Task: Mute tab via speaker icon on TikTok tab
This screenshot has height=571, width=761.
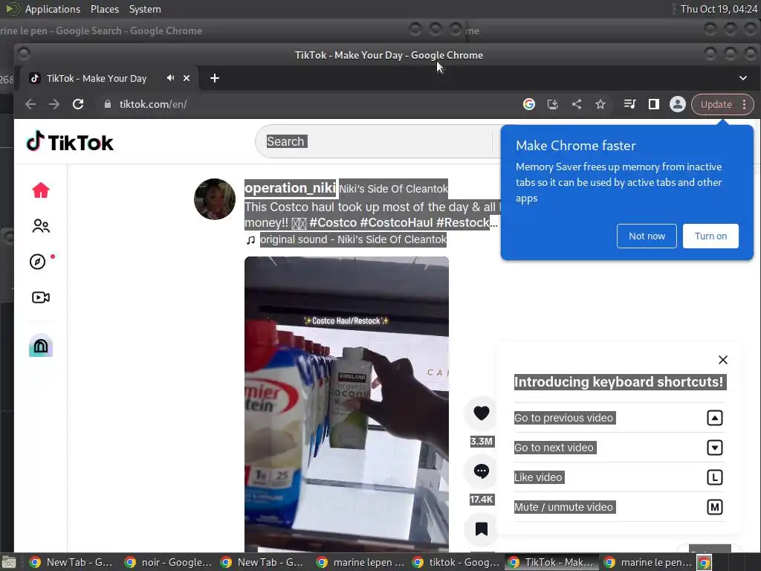Action: (x=170, y=78)
